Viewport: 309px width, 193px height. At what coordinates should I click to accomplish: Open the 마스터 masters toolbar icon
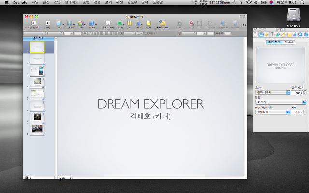(91, 23)
